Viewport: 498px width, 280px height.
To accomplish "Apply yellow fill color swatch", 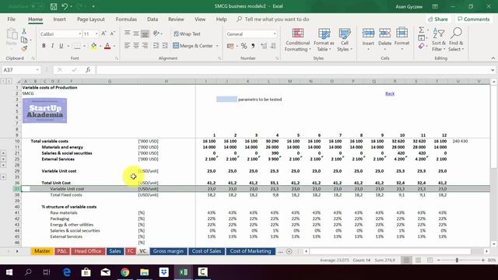I will 93,47.
